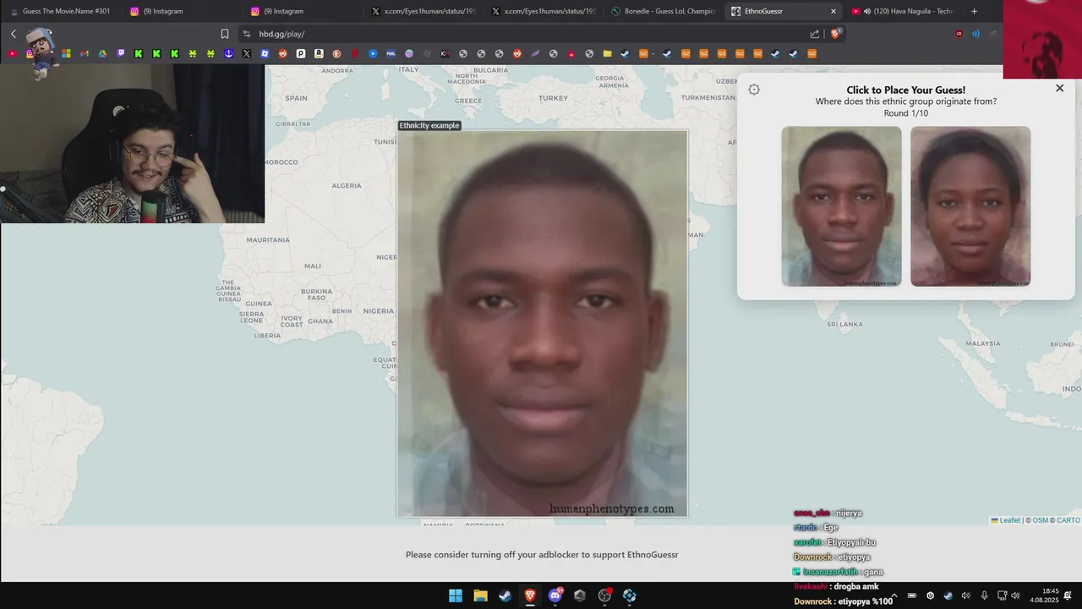The height and width of the screenshot is (609, 1082).
Task: Switch to Bonedle - Guess LoL Champion tab
Action: (x=665, y=11)
